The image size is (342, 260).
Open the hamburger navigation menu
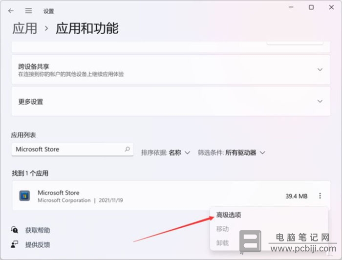pyautogui.click(x=28, y=11)
